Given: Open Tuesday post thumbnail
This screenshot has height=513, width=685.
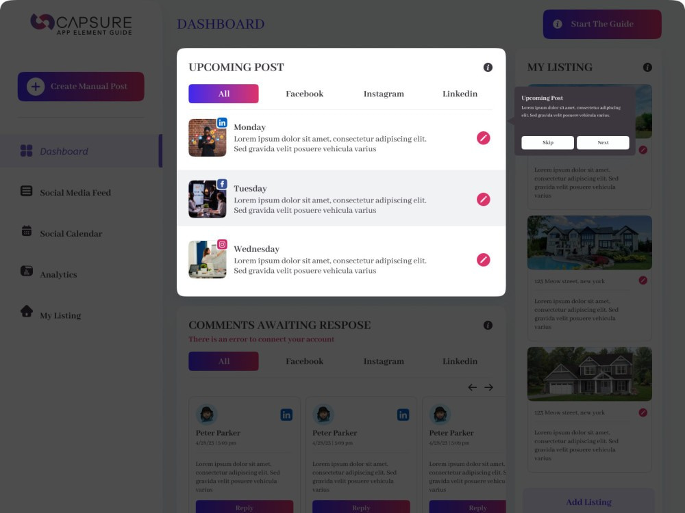Looking at the screenshot, I should tap(207, 198).
